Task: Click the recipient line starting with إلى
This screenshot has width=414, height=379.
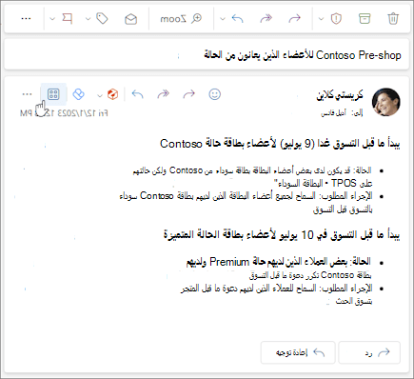Action: tap(342, 113)
